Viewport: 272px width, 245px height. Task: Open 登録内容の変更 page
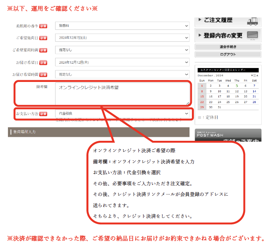(228, 35)
